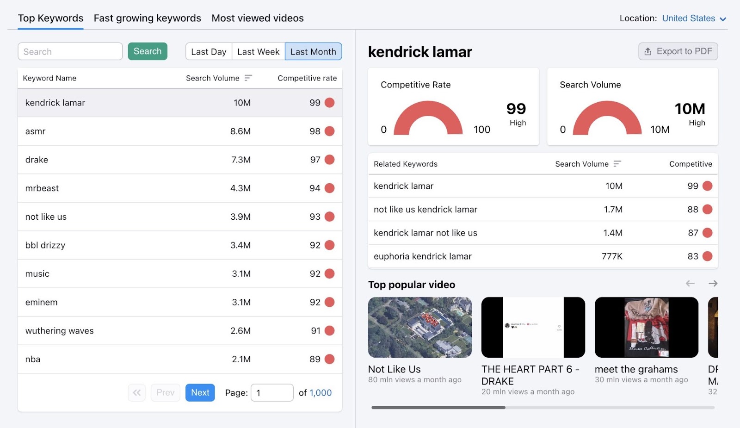Enable the Last Month time filter
The height and width of the screenshot is (428, 740).
314,51
